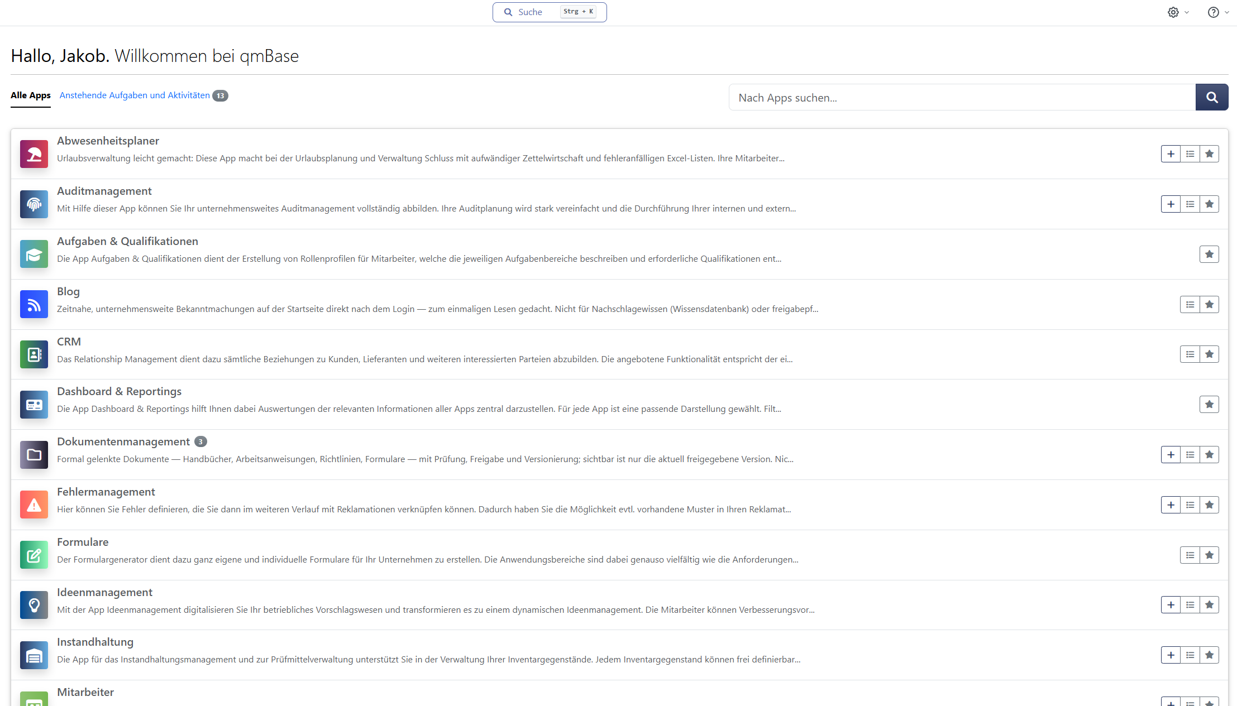Open the Ideenmanagement app title
The width and height of the screenshot is (1237, 706).
pos(104,593)
